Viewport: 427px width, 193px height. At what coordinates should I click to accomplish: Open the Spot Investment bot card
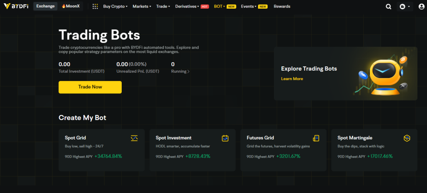pyautogui.click(x=193, y=150)
